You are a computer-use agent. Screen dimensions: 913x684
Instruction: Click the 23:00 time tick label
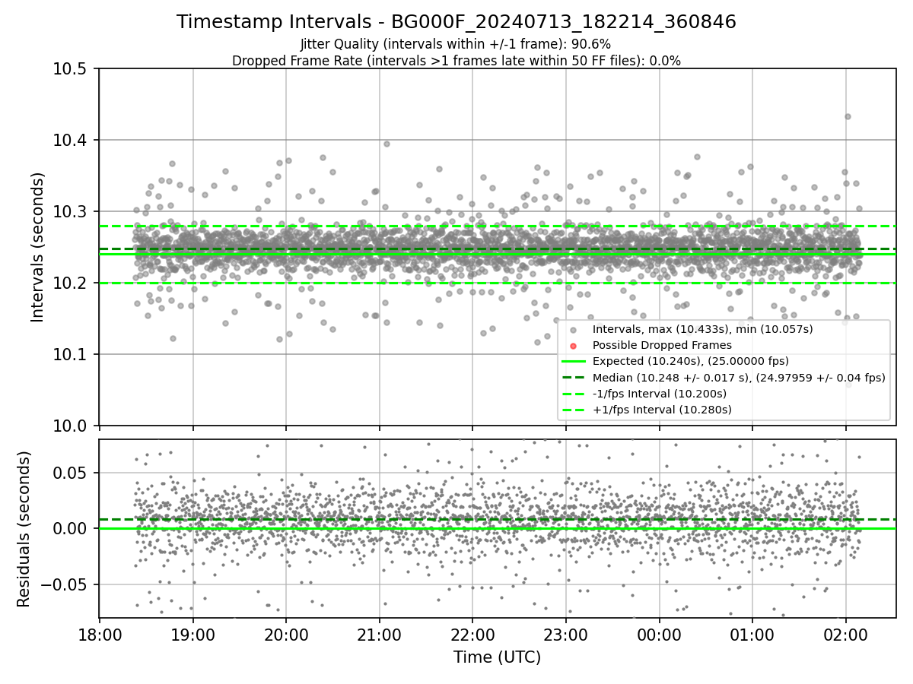click(566, 635)
